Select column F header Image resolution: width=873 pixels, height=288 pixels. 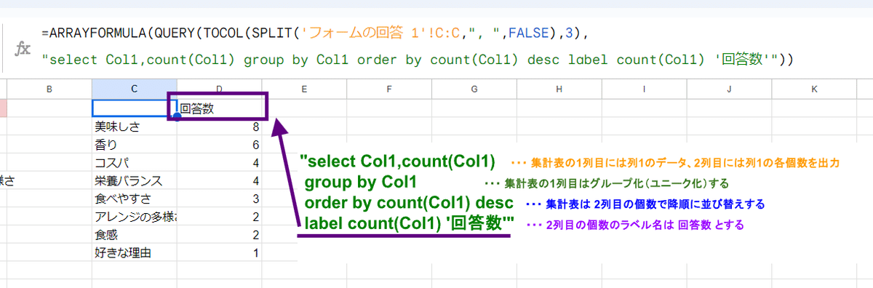click(x=389, y=89)
